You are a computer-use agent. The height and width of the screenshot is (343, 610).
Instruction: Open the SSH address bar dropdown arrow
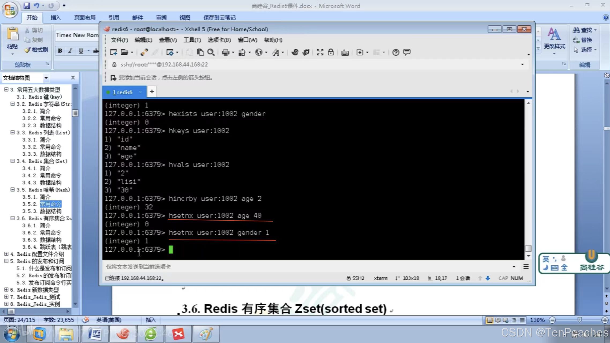(x=522, y=65)
